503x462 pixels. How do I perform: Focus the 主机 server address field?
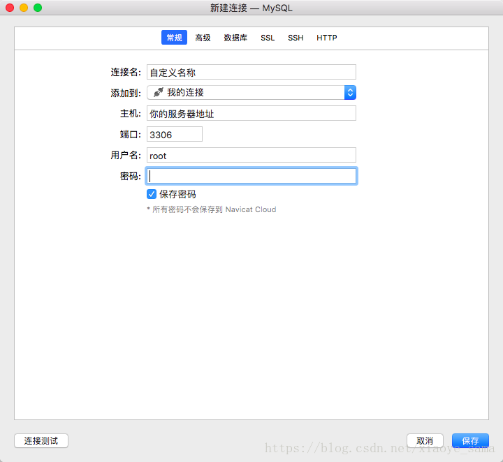251,114
